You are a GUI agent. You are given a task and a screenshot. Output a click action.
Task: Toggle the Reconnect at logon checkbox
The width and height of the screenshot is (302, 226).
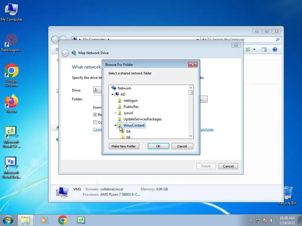pyautogui.click(x=95, y=115)
